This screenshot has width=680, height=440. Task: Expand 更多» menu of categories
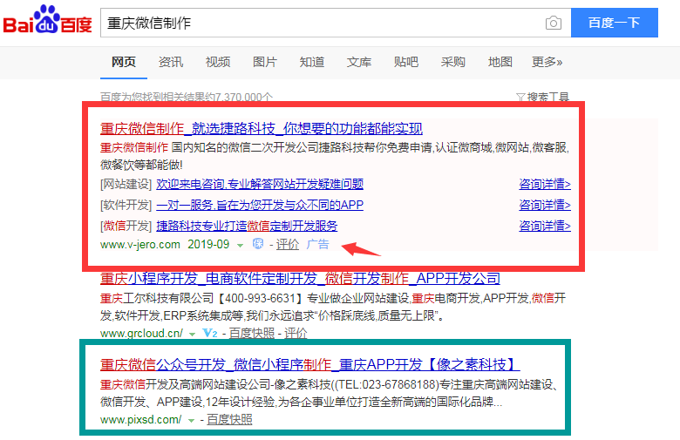point(547,62)
